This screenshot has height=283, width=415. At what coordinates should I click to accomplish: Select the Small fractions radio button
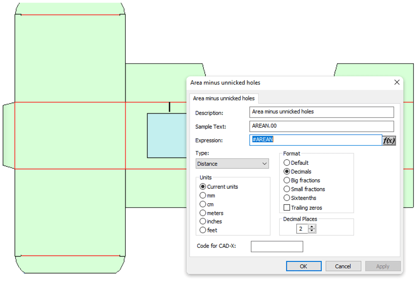287,189
